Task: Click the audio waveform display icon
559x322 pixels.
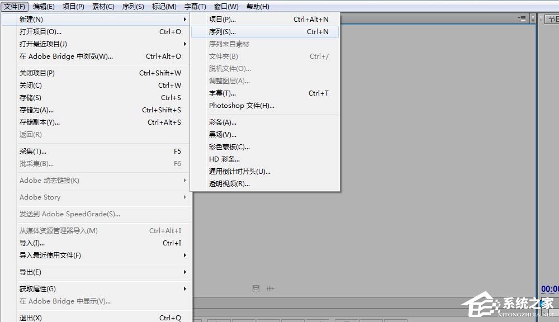Action: [271, 288]
